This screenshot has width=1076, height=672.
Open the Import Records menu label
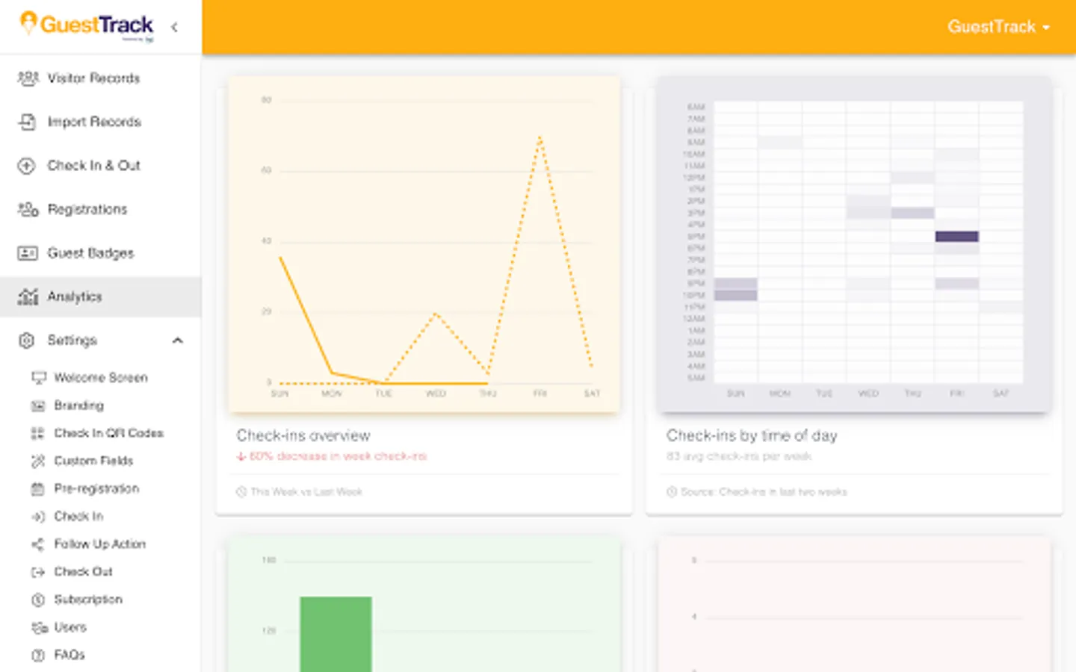coord(94,122)
